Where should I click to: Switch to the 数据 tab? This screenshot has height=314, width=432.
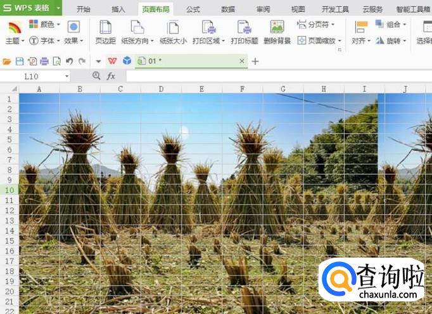click(x=228, y=9)
